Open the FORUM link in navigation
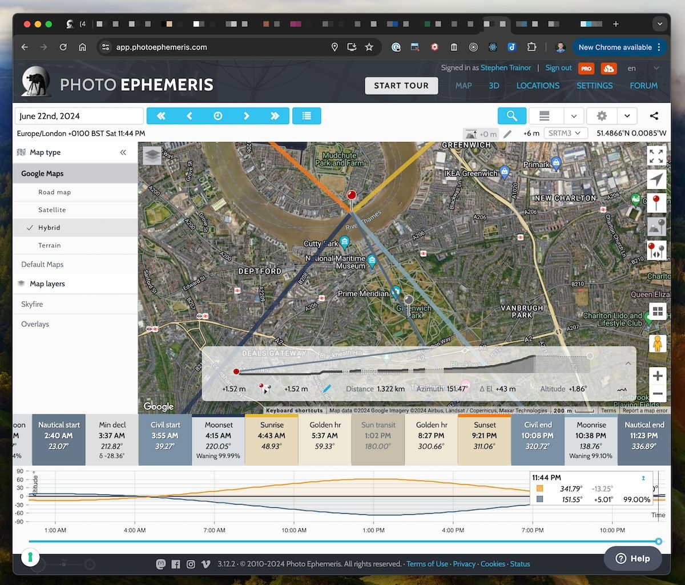Screen dimensions: 685x585 pyautogui.click(x=643, y=86)
